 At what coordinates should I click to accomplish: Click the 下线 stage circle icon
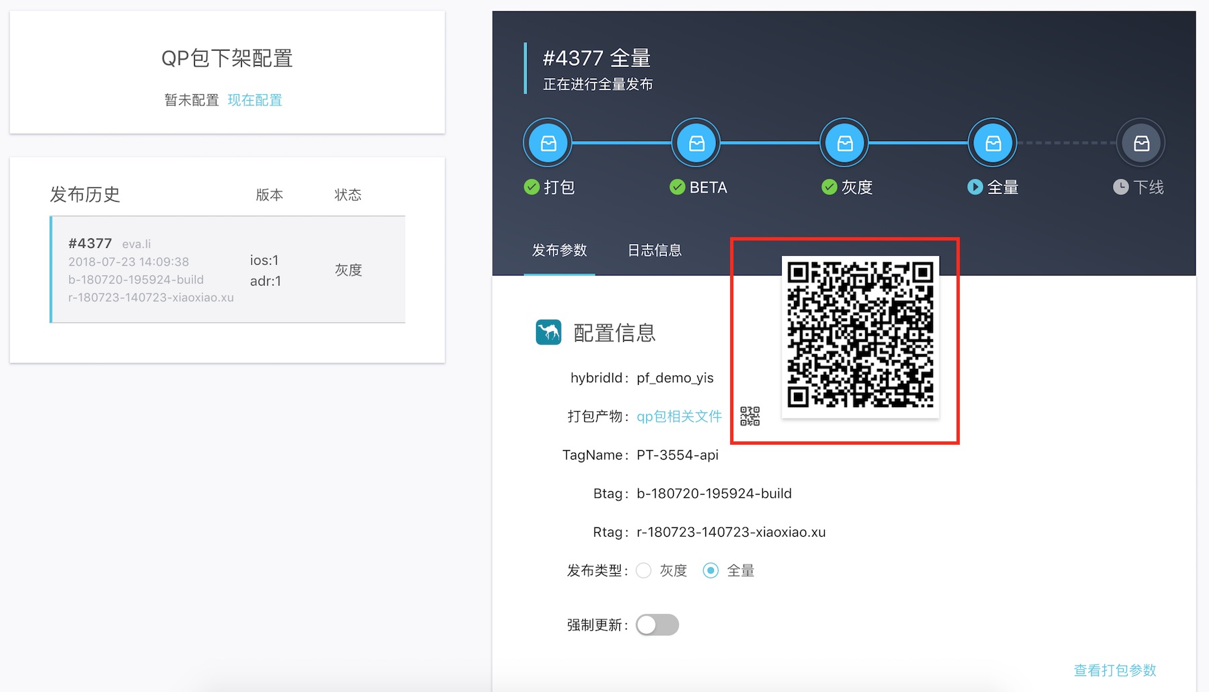1141,143
